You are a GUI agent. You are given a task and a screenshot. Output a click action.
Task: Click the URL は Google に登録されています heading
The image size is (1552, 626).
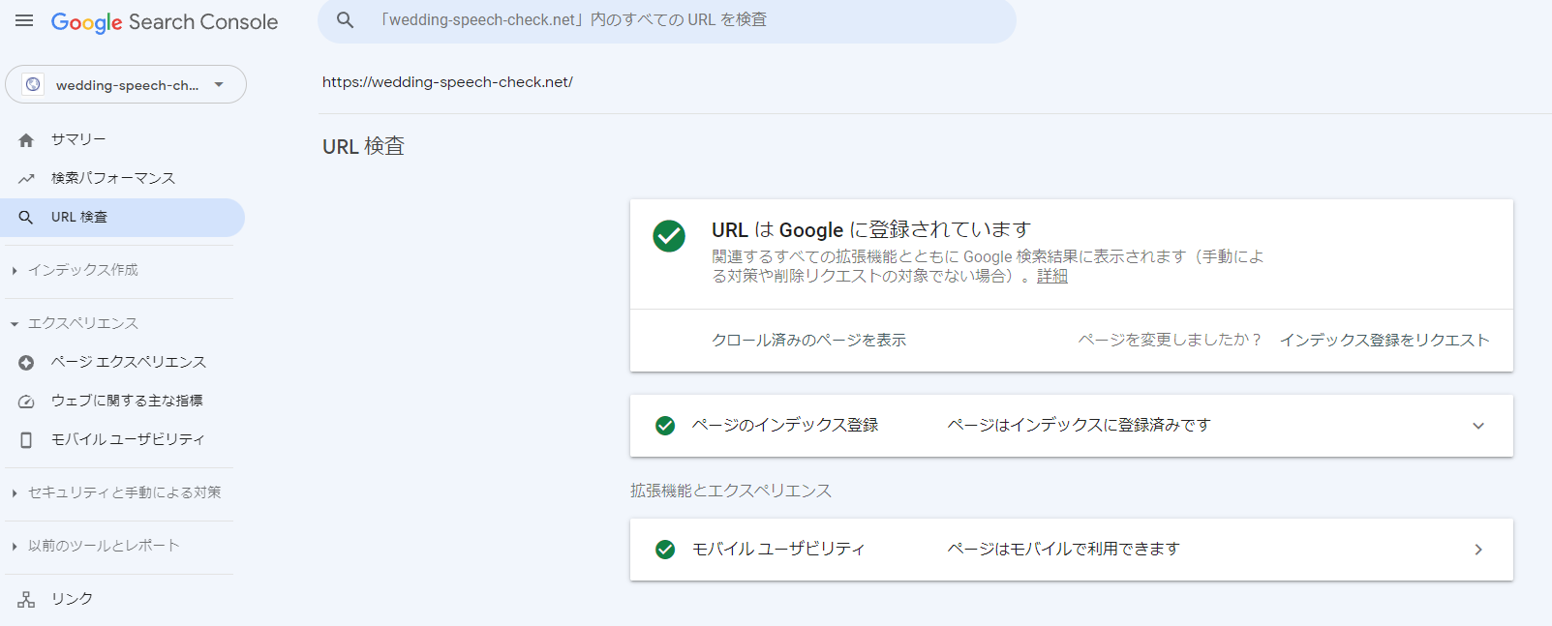[x=871, y=229]
